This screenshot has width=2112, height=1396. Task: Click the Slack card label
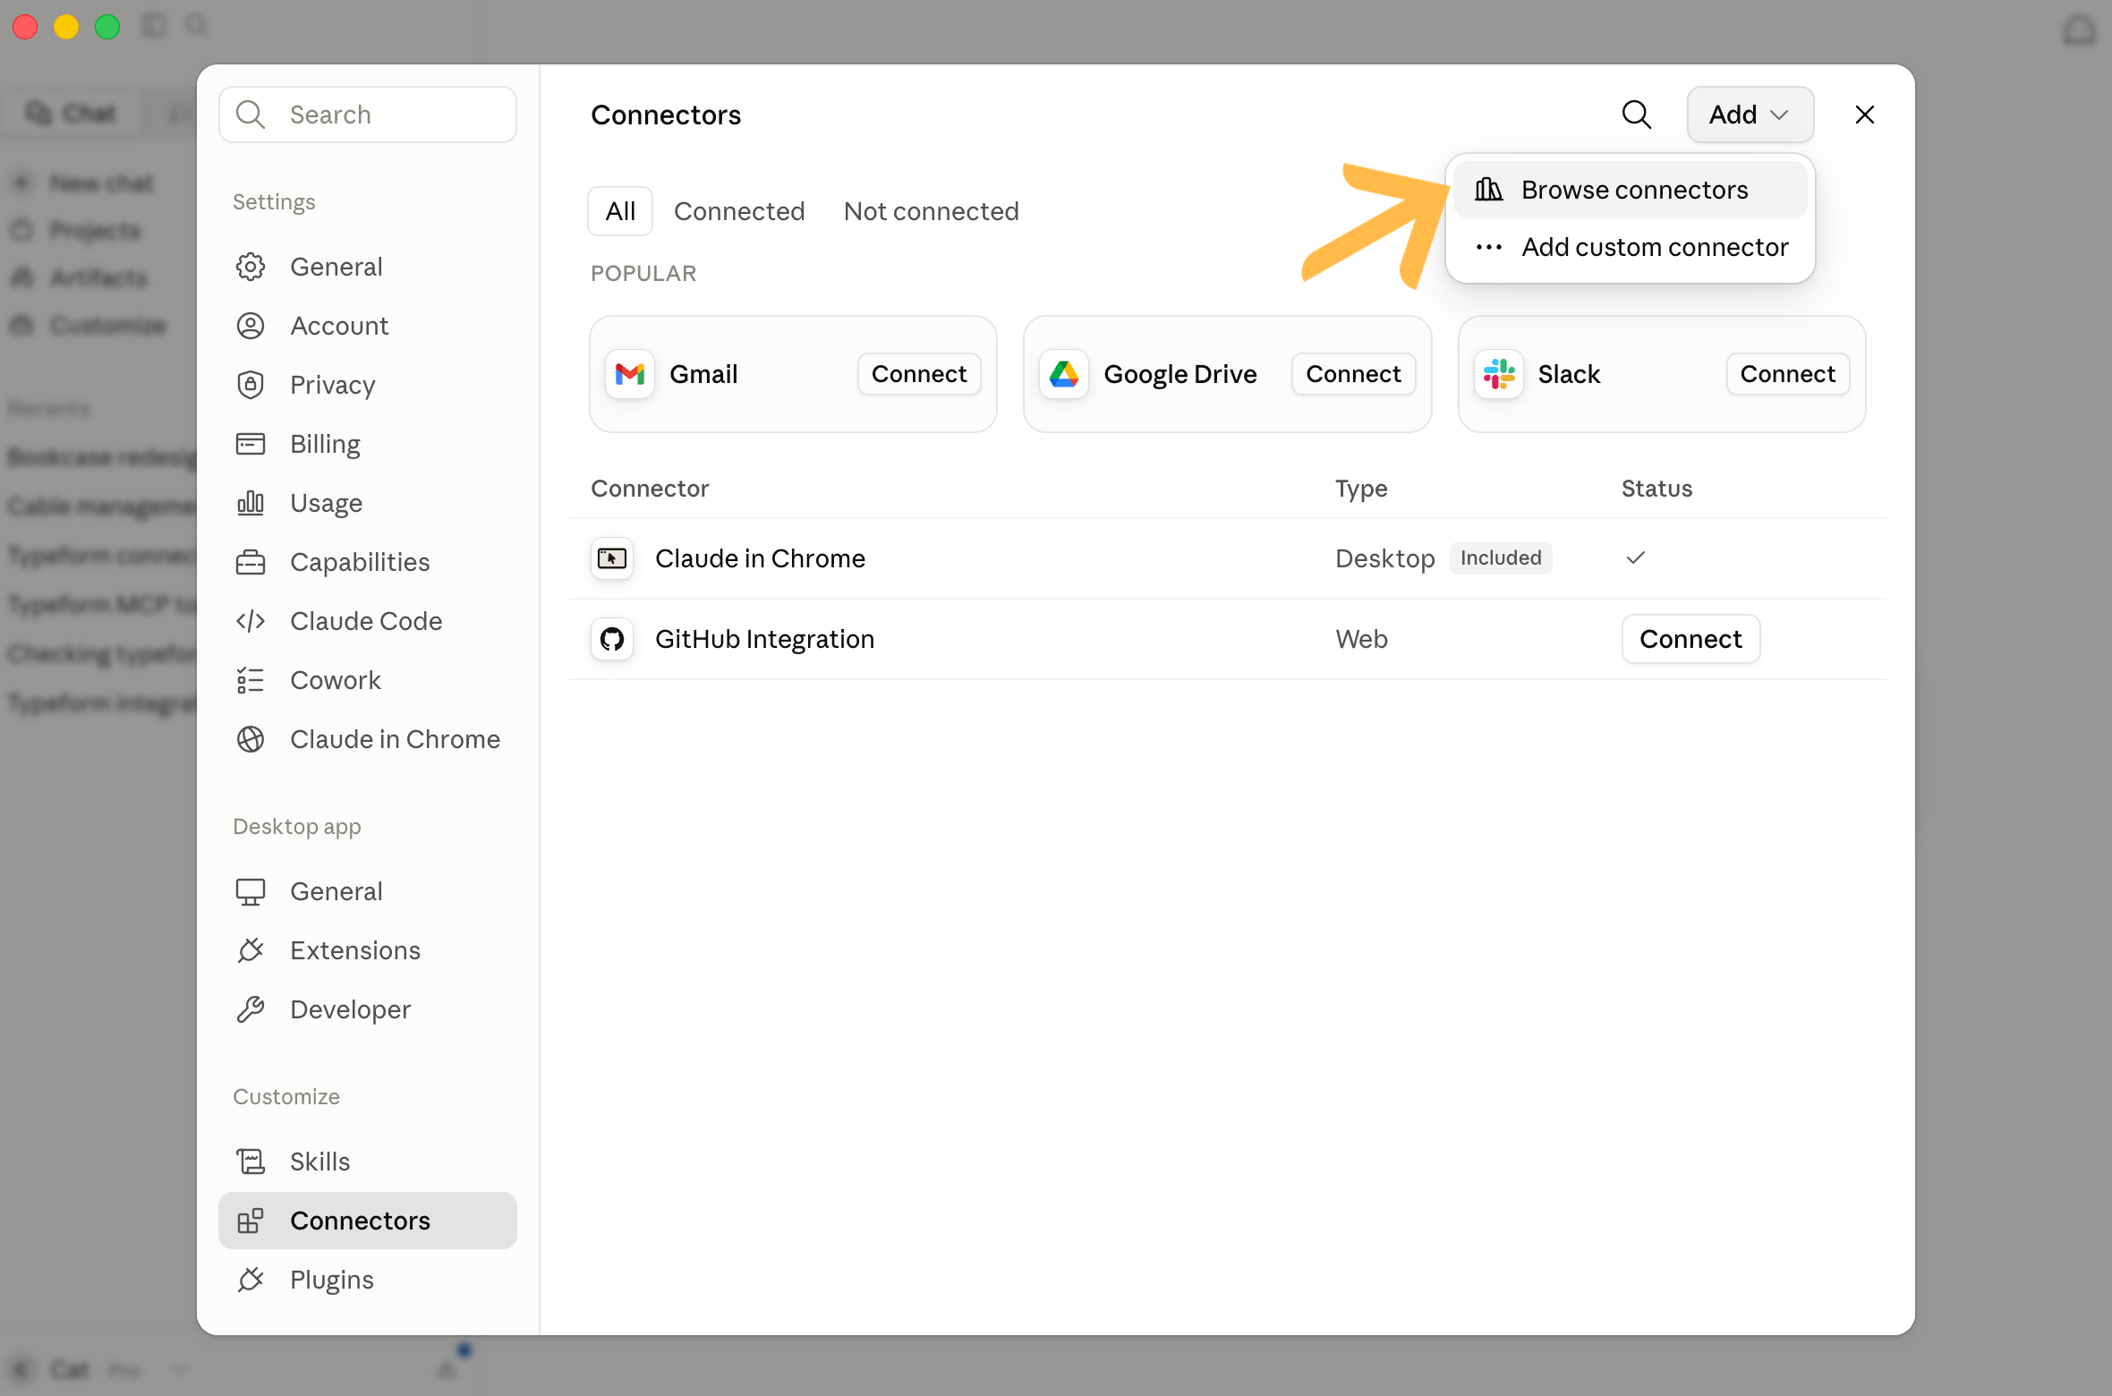pyautogui.click(x=1570, y=374)
